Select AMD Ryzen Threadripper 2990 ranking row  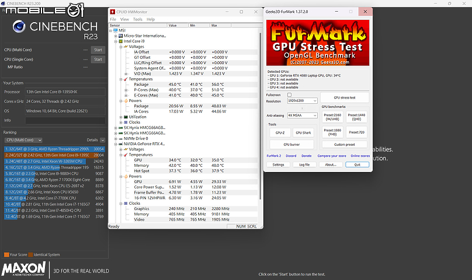[54, 149]
